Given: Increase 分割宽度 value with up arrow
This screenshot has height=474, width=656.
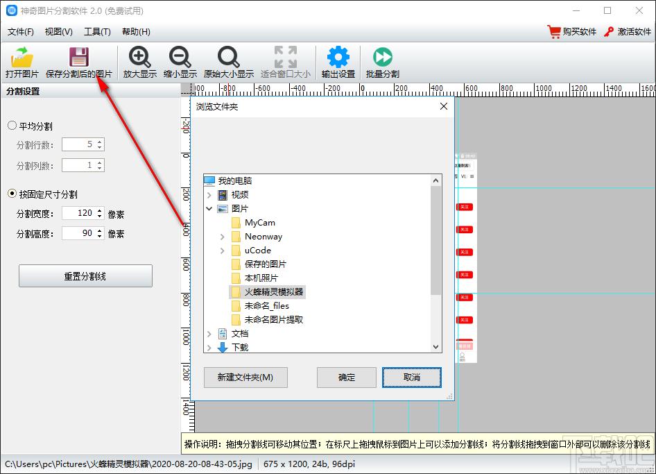Looking at the screenshot, I should [100, 210].
